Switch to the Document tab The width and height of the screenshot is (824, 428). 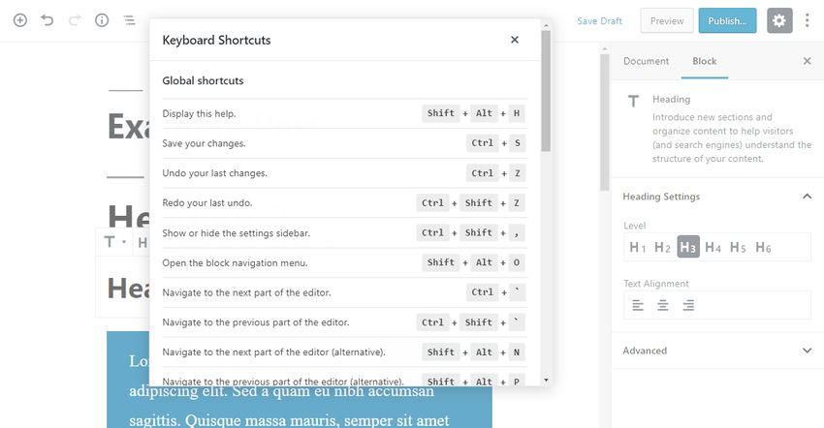[646, 61]
